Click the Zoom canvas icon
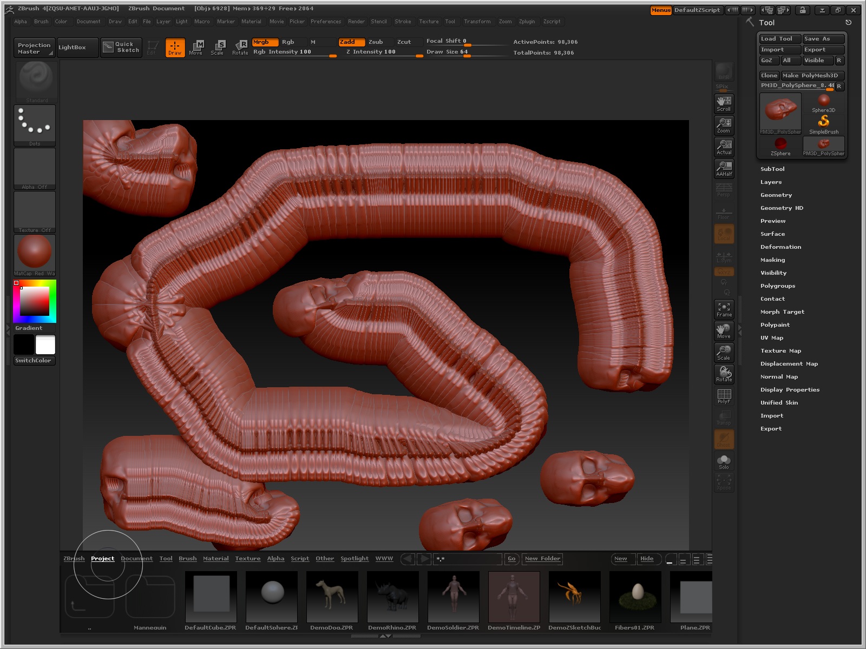866x649 pixels. [x=724, y=125]
